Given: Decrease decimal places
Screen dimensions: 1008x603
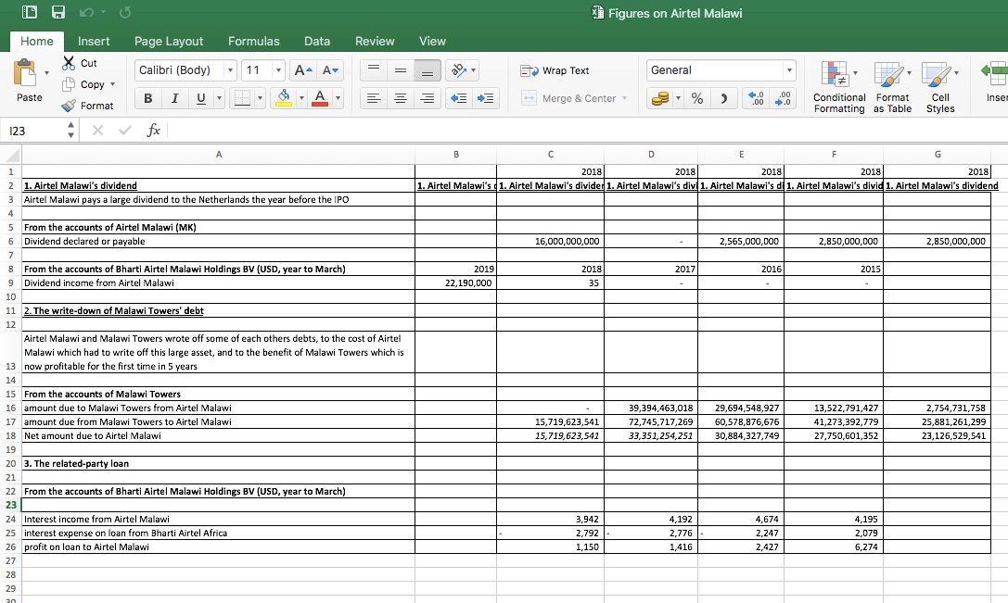Looking at the screenshot, I should click(x=783, y=98).
